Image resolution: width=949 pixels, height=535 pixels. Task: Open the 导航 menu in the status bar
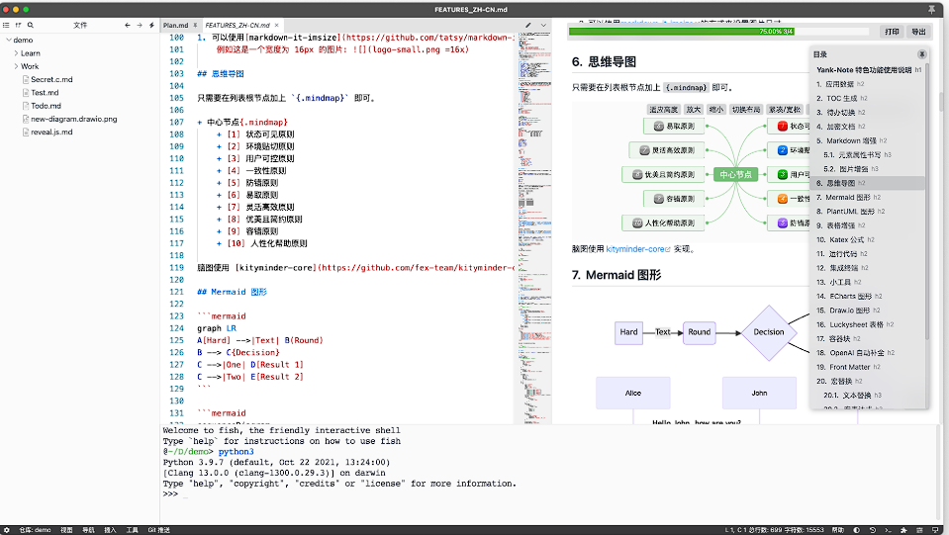(x=88, y=530)
